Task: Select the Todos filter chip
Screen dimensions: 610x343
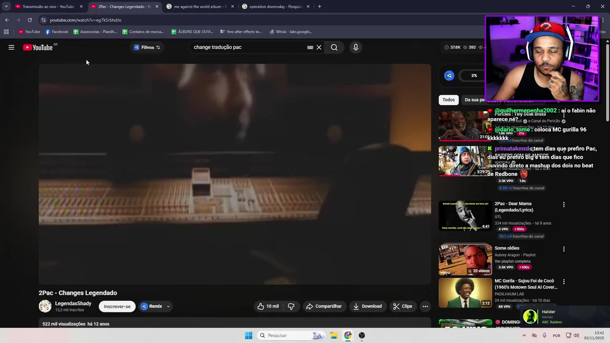Action: tap(448, 100)
